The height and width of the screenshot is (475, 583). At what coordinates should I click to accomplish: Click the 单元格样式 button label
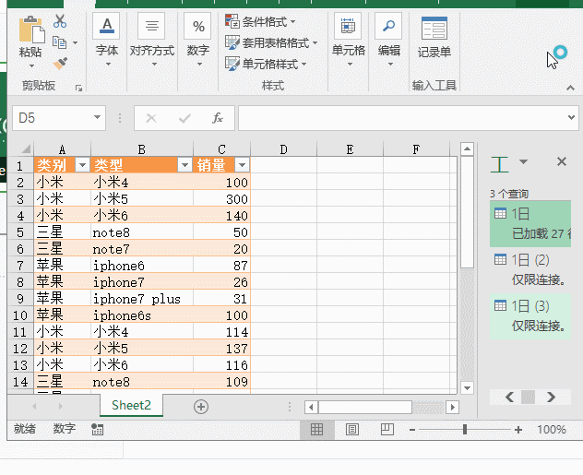(x=270, y=65)
